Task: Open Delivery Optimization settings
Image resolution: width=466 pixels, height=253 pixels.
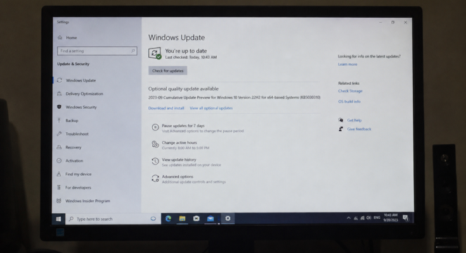Action: point(84,94)
